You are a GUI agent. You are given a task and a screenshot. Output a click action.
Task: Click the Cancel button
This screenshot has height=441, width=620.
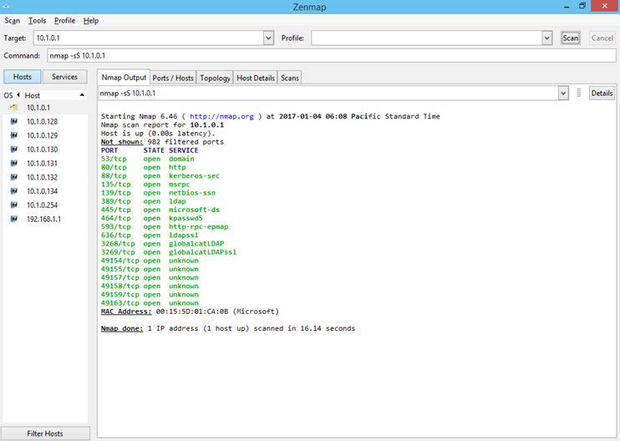coord(602,38)
